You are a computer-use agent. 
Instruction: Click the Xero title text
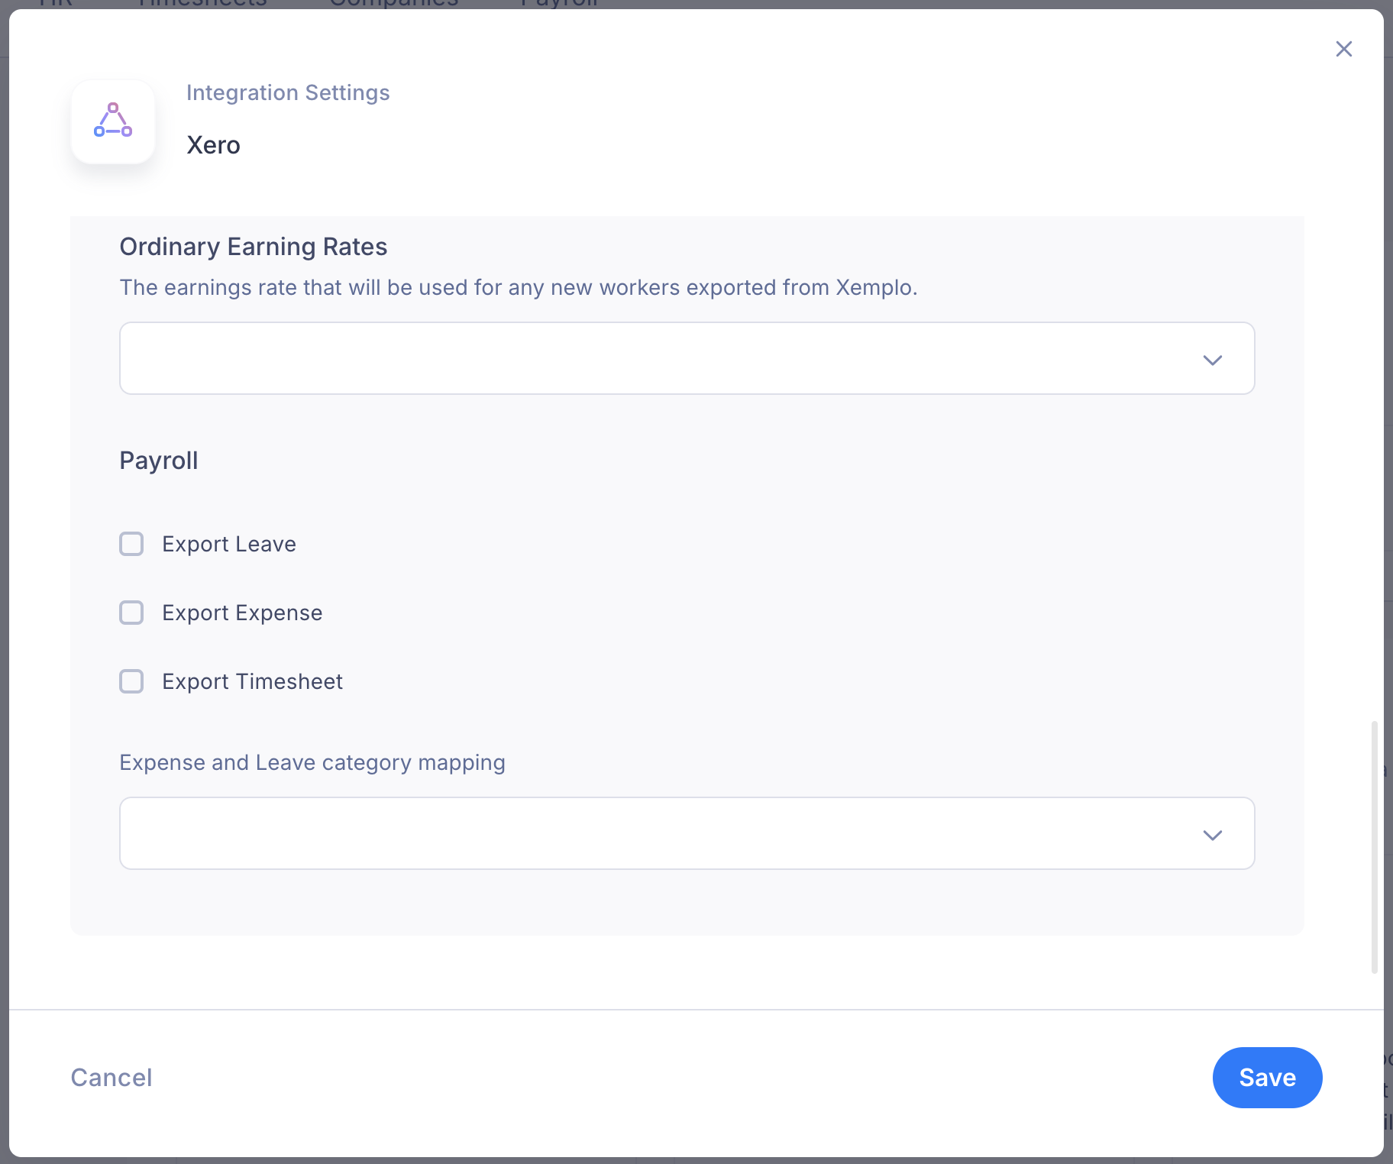[214, 145]
